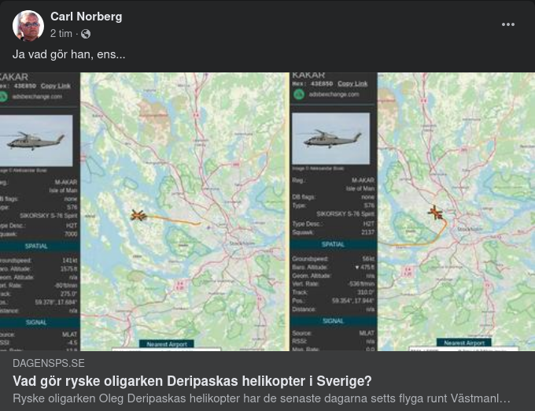This screenshot has height=411, width=535.
Task: Open the Deripaskas helikopter article headline
Action: point(192,381)
